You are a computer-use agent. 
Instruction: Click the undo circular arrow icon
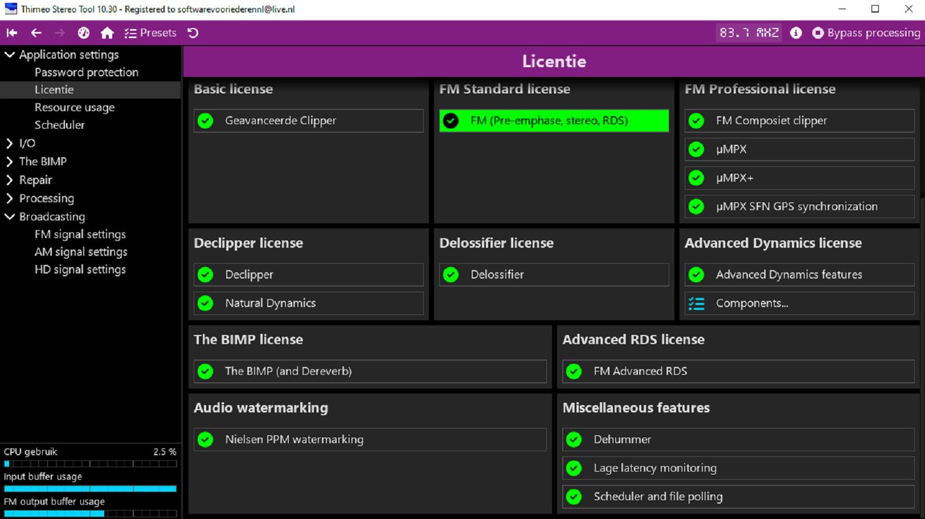[x=193, y=33]
